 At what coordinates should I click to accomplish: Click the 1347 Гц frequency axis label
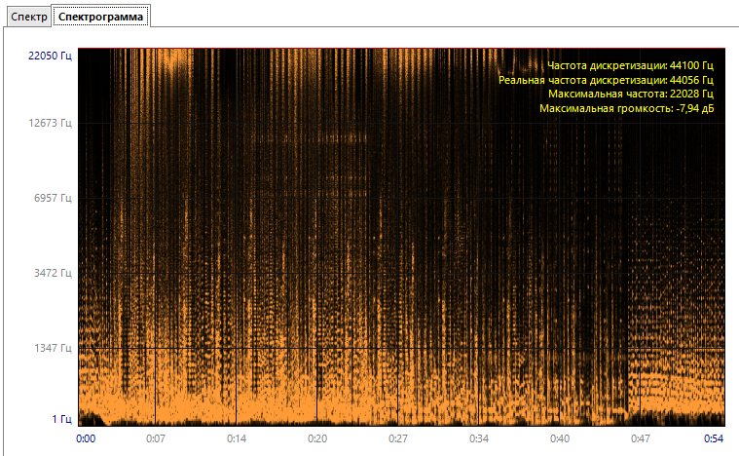[53, 348]
